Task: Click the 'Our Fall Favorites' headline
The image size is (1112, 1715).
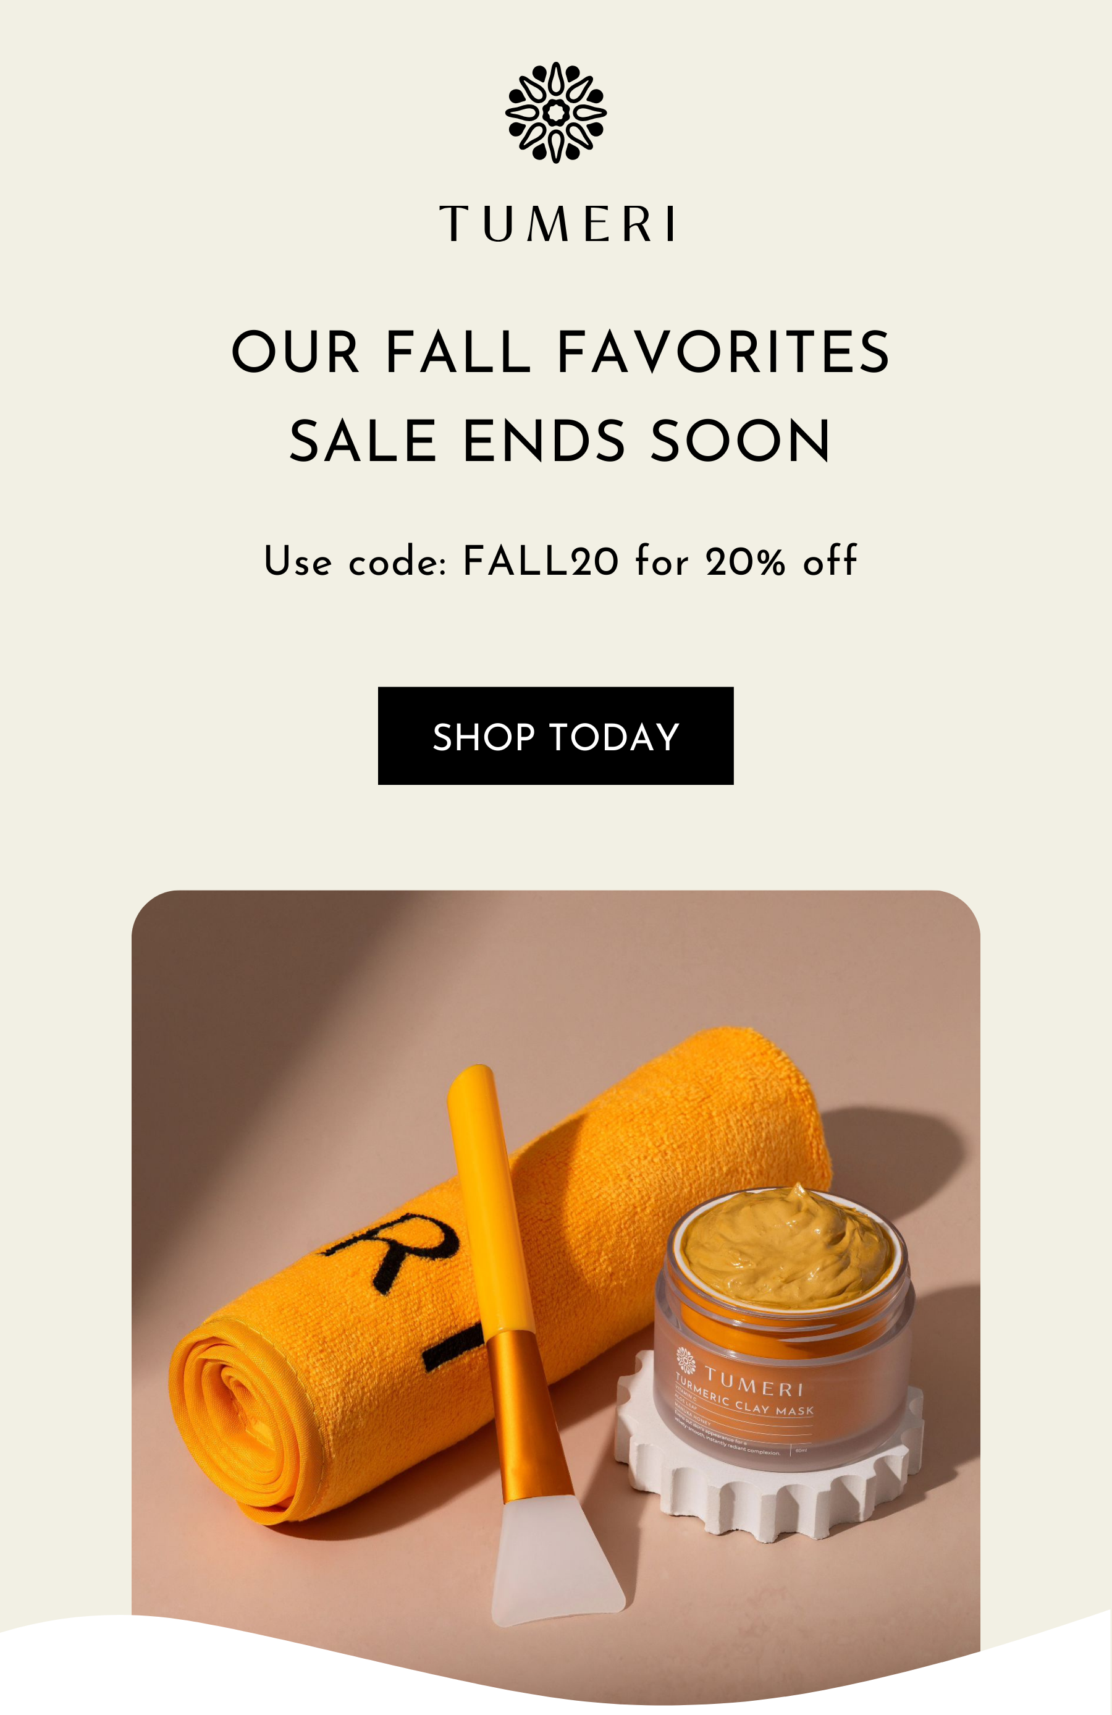Action: coord(560,352)
